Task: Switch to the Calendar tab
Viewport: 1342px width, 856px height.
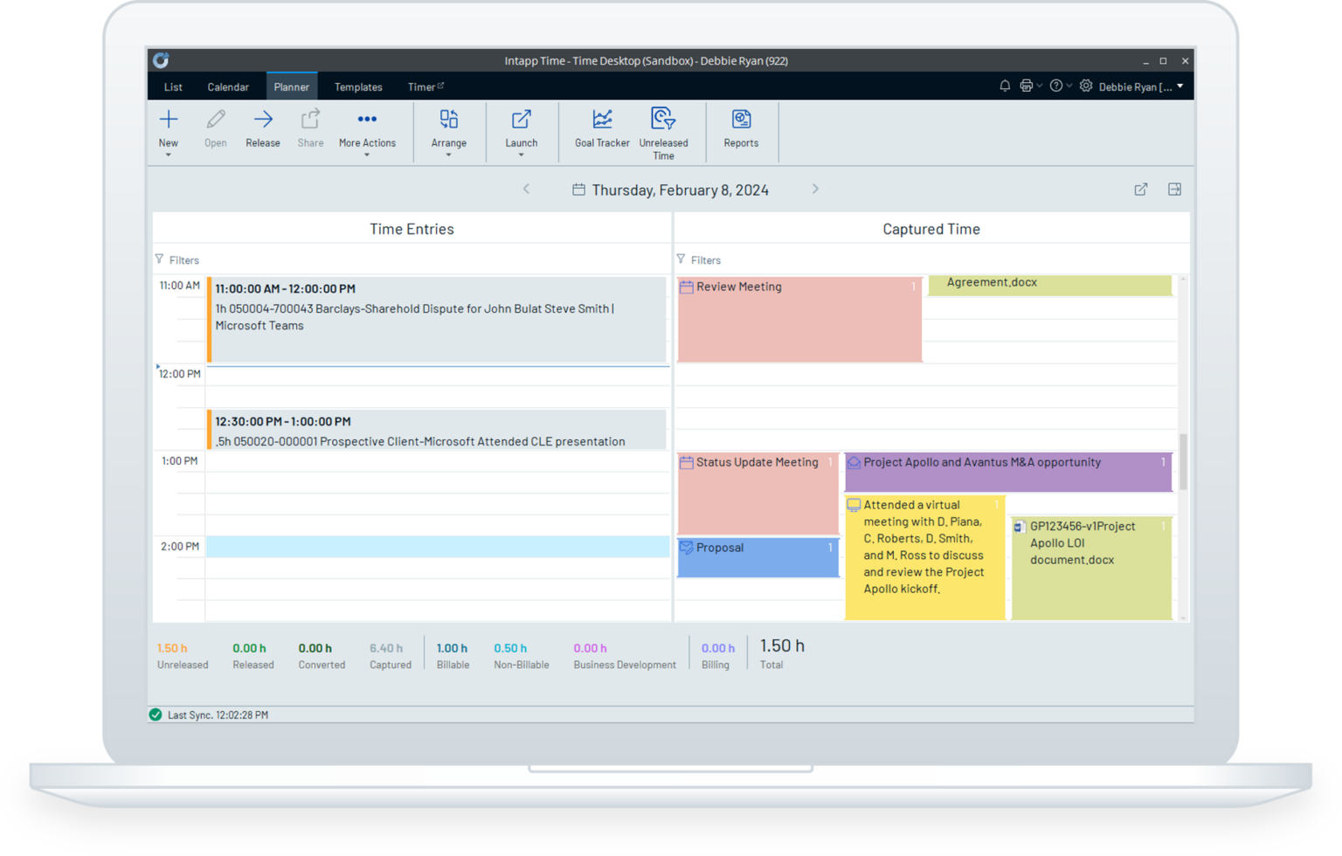Action: click(x=228, y=86)
